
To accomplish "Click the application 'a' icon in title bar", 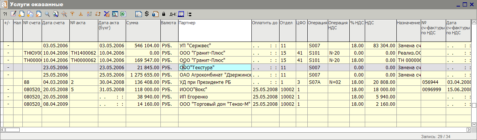I will [4, 4].
